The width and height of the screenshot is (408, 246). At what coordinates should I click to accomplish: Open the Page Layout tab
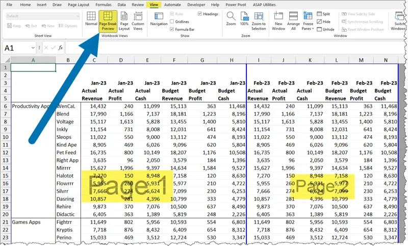coord(79,5)
